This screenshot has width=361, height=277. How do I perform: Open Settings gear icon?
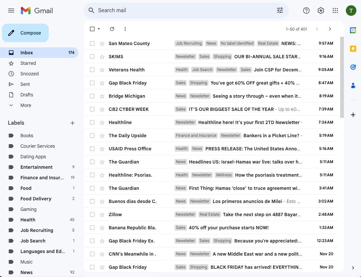(x=320, y=11)
